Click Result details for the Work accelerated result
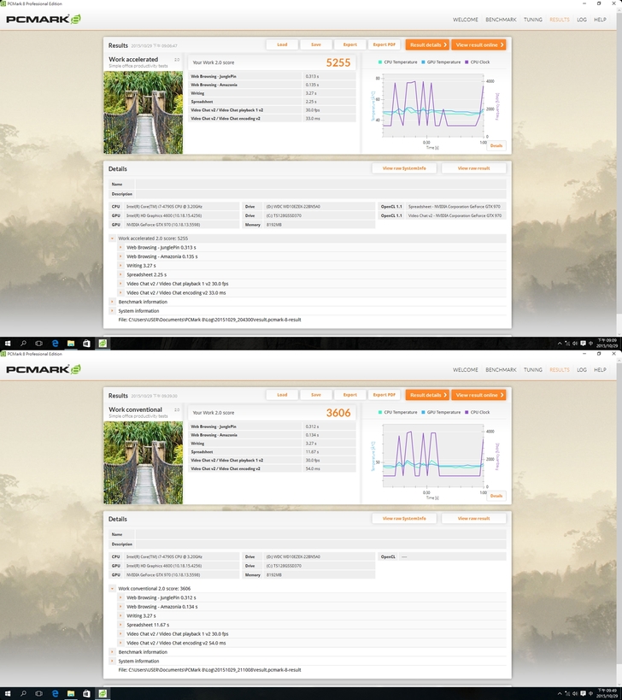Image resolution: width=622 pixels, height=700 pixels. coord(426,44)
